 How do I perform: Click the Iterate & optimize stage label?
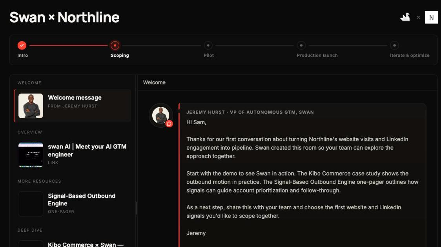(x=410, y=55)
